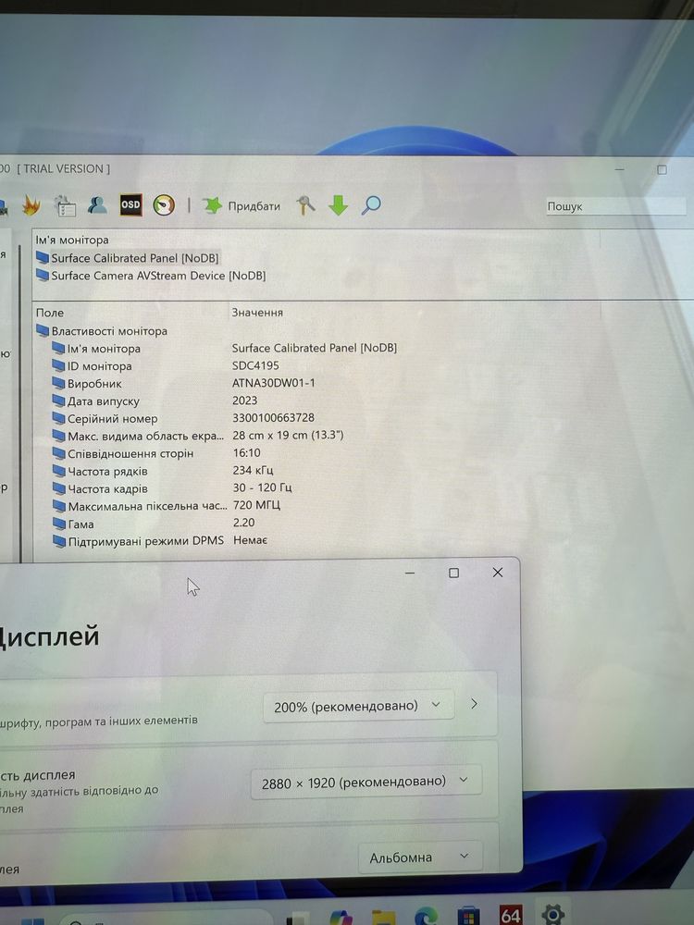This screenshot has height=925, width=694.
Task: Open Settings gear on the taskbar
Action: point(552,915)
